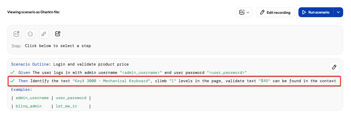
Task: Select the user_password column header
Action: pos(71,98)
